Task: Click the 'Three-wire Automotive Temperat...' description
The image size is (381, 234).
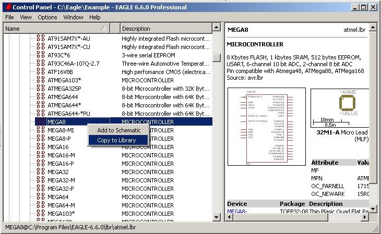Action: pyautogui.click(x=165, y=64)
